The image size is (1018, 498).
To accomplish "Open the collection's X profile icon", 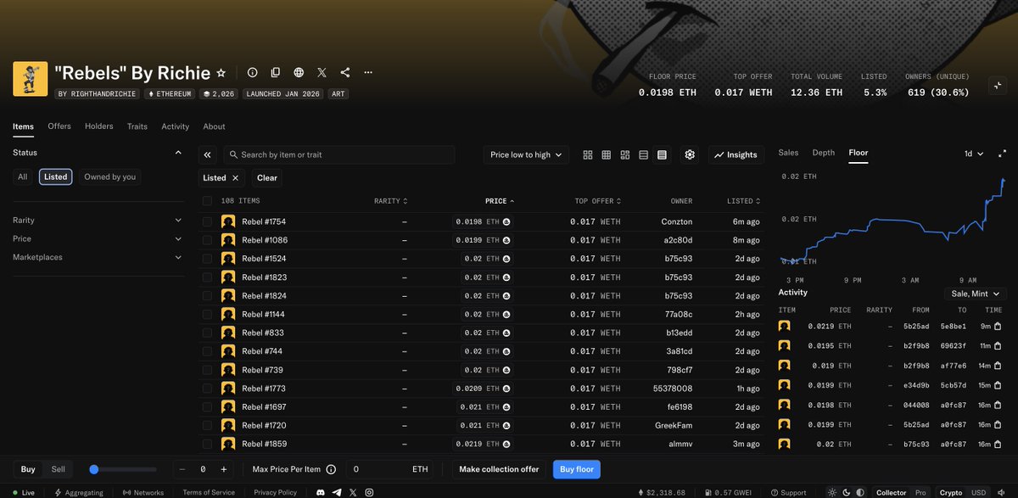I will (x=322, y=73).
